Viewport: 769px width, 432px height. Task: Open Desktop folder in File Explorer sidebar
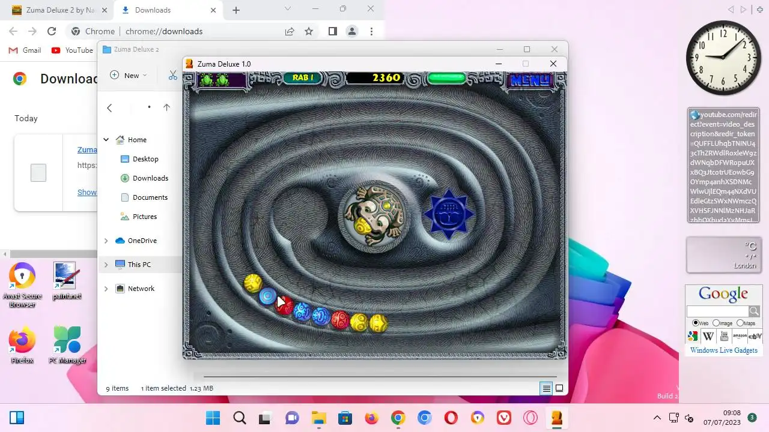tap(145, 159)
